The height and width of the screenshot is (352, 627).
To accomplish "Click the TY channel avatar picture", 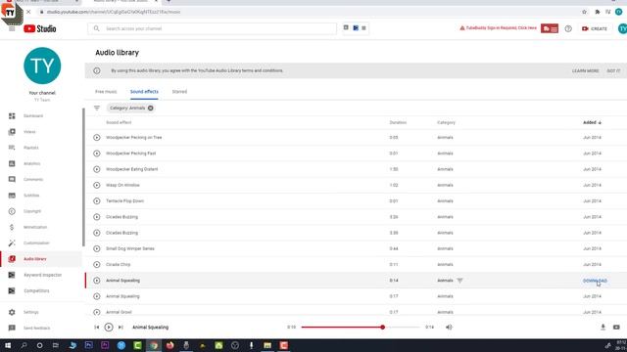I will 42,66.
